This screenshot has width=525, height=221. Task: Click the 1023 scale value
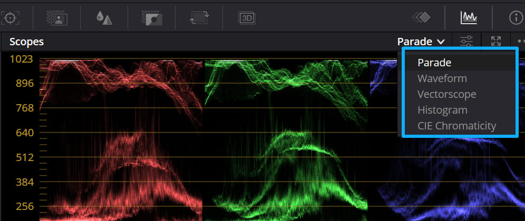coord(22,59)
